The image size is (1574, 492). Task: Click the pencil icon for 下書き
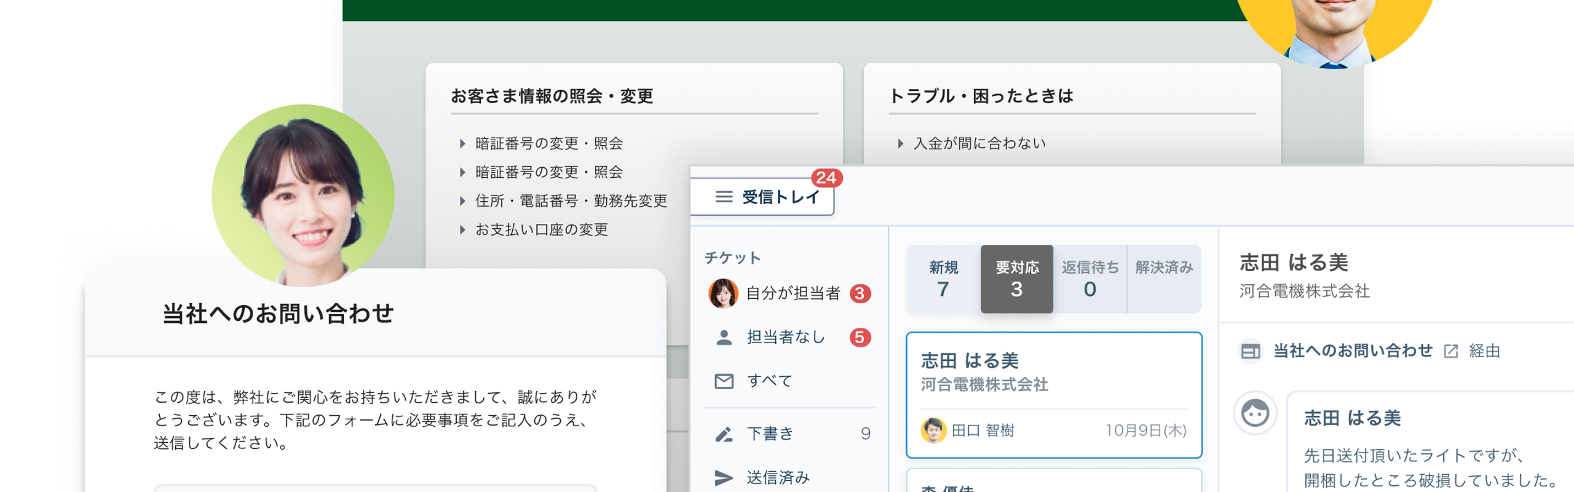point(724,434)
